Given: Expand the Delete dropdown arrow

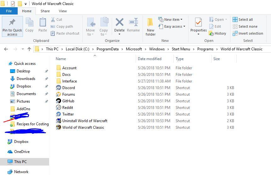Looking at the screenshot, I should coord(119,34).
